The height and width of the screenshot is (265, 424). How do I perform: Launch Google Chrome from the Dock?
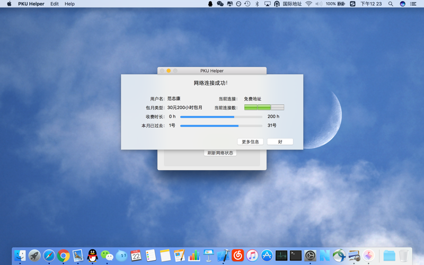[x=64, y=256]
